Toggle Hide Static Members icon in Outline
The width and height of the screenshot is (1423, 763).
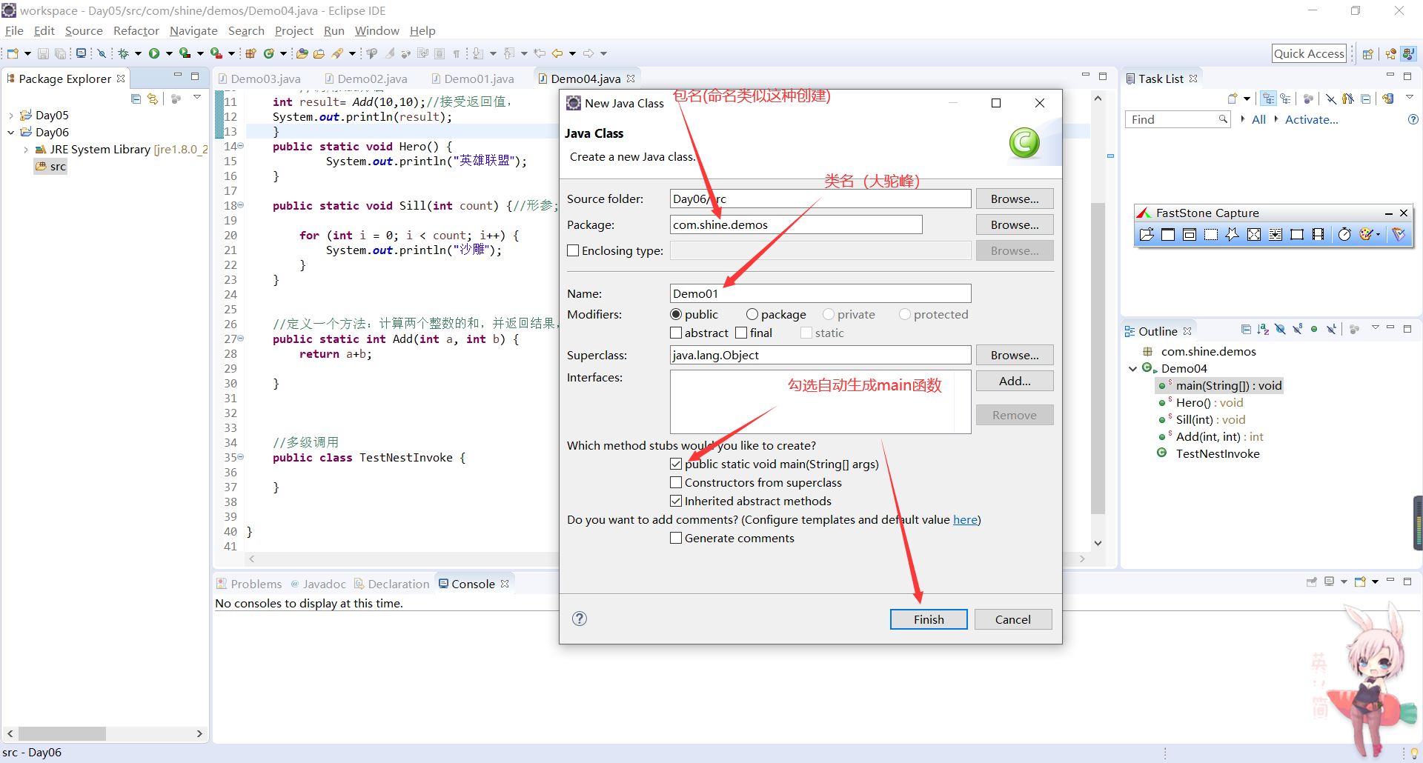pos(1297,330)
